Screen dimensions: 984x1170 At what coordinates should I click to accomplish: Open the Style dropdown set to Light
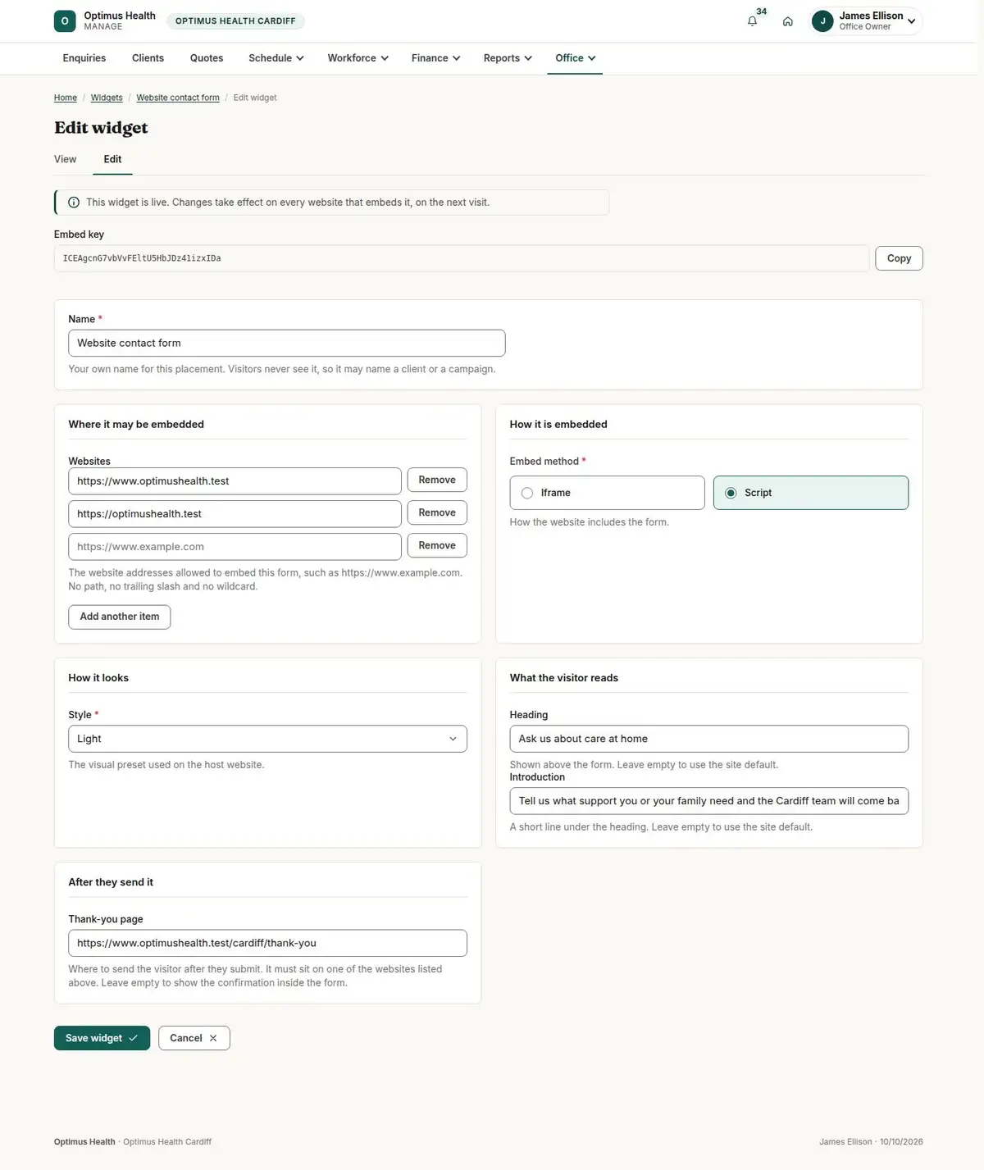click(x=267, y=739)
